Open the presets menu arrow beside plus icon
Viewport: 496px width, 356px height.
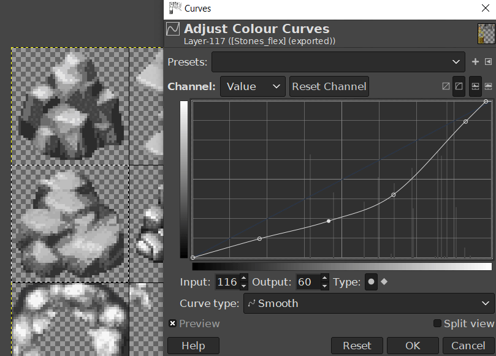point(487,61)
